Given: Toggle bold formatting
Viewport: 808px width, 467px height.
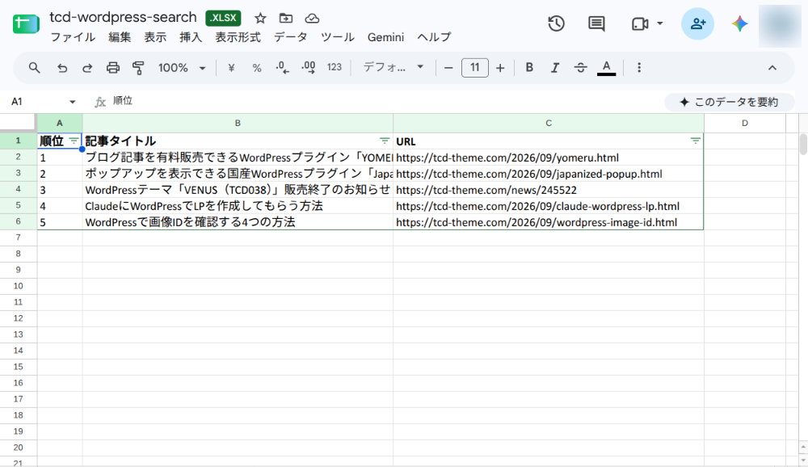Looking at the screenshot, I should (529, 68).
